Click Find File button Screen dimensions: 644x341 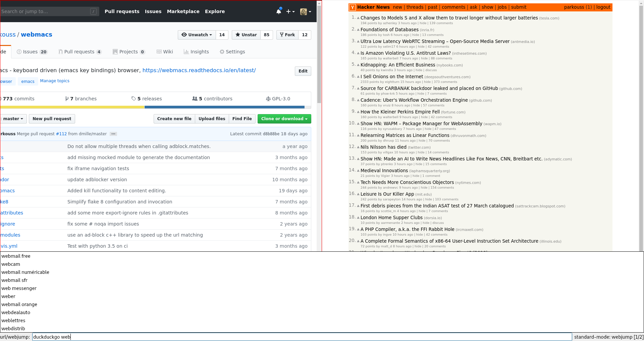tap(242, 119)
